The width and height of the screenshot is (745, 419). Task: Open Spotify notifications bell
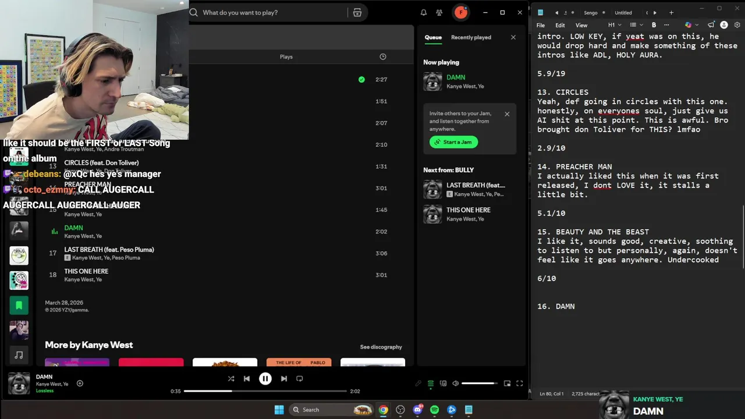tap(424, 12)
